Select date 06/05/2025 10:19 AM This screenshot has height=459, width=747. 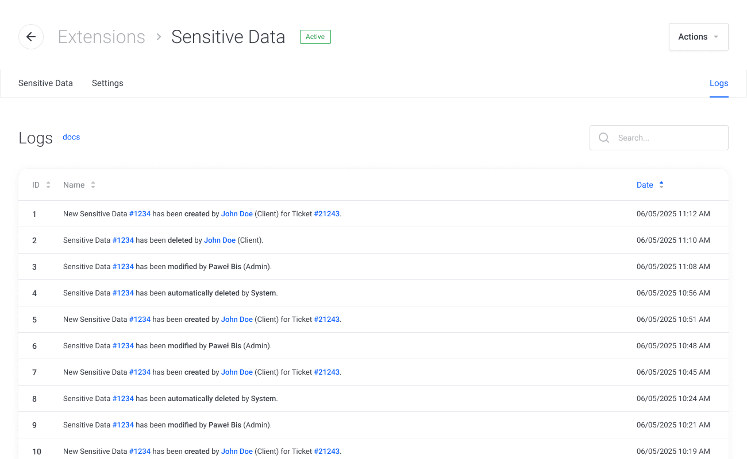[x=673, y=452]
